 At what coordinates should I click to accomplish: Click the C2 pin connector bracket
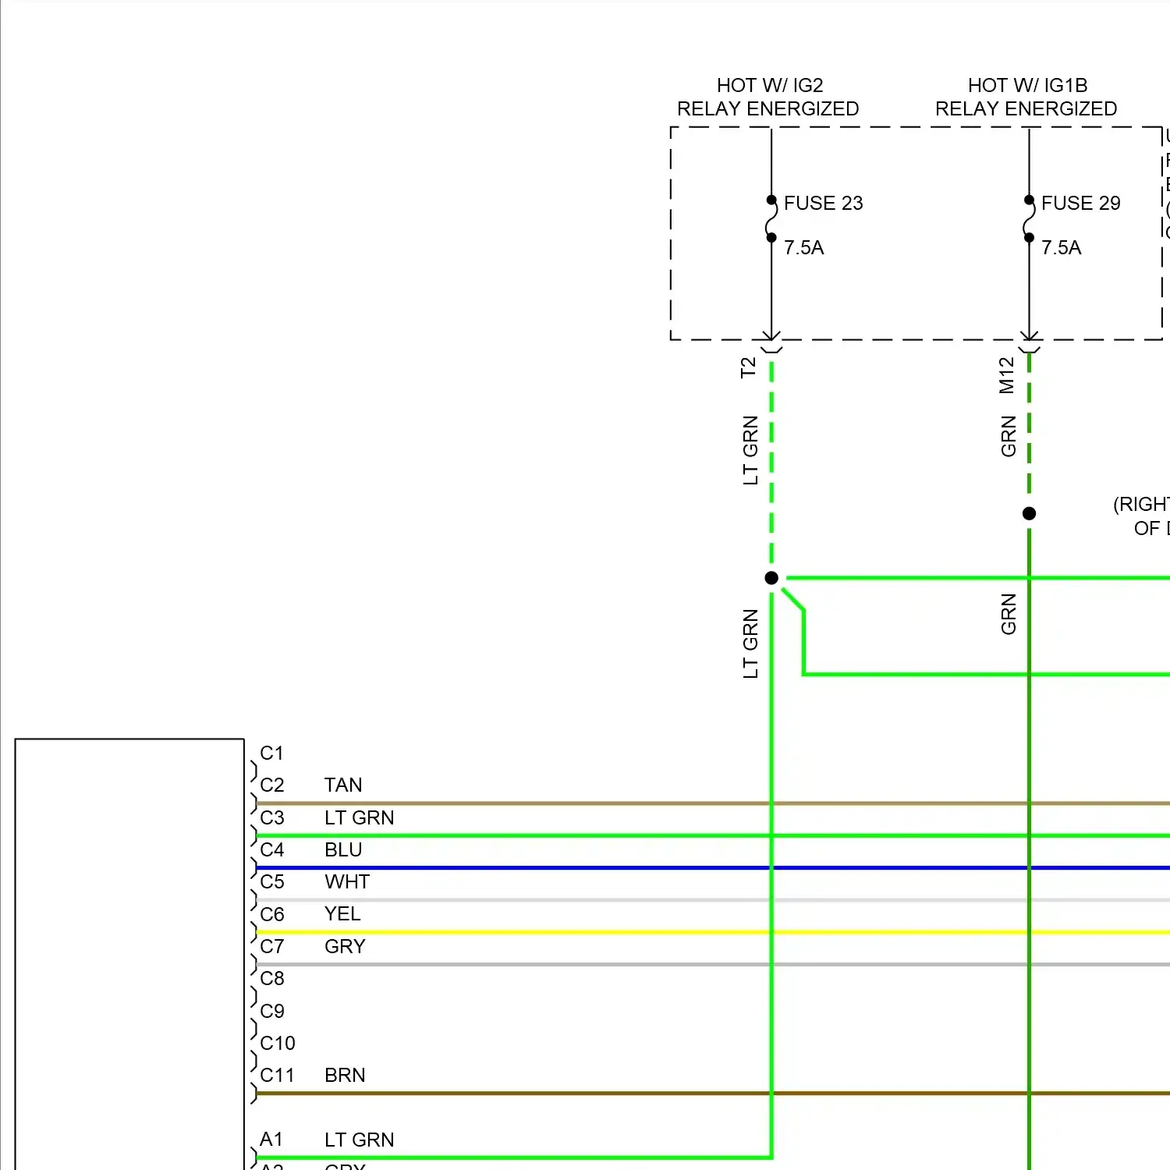254,802
